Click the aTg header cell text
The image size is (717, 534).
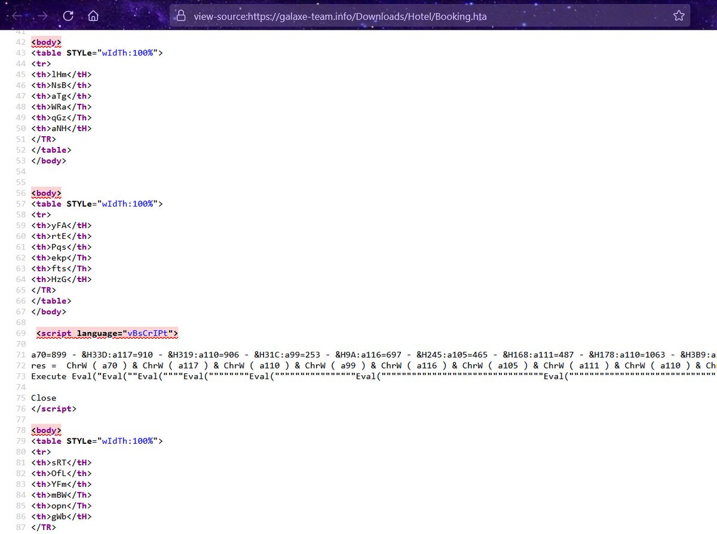(59, 96)
